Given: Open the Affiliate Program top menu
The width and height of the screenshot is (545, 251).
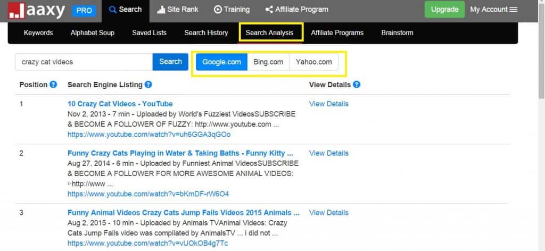Looking at the screenshot, I should [x=296, y=10].
